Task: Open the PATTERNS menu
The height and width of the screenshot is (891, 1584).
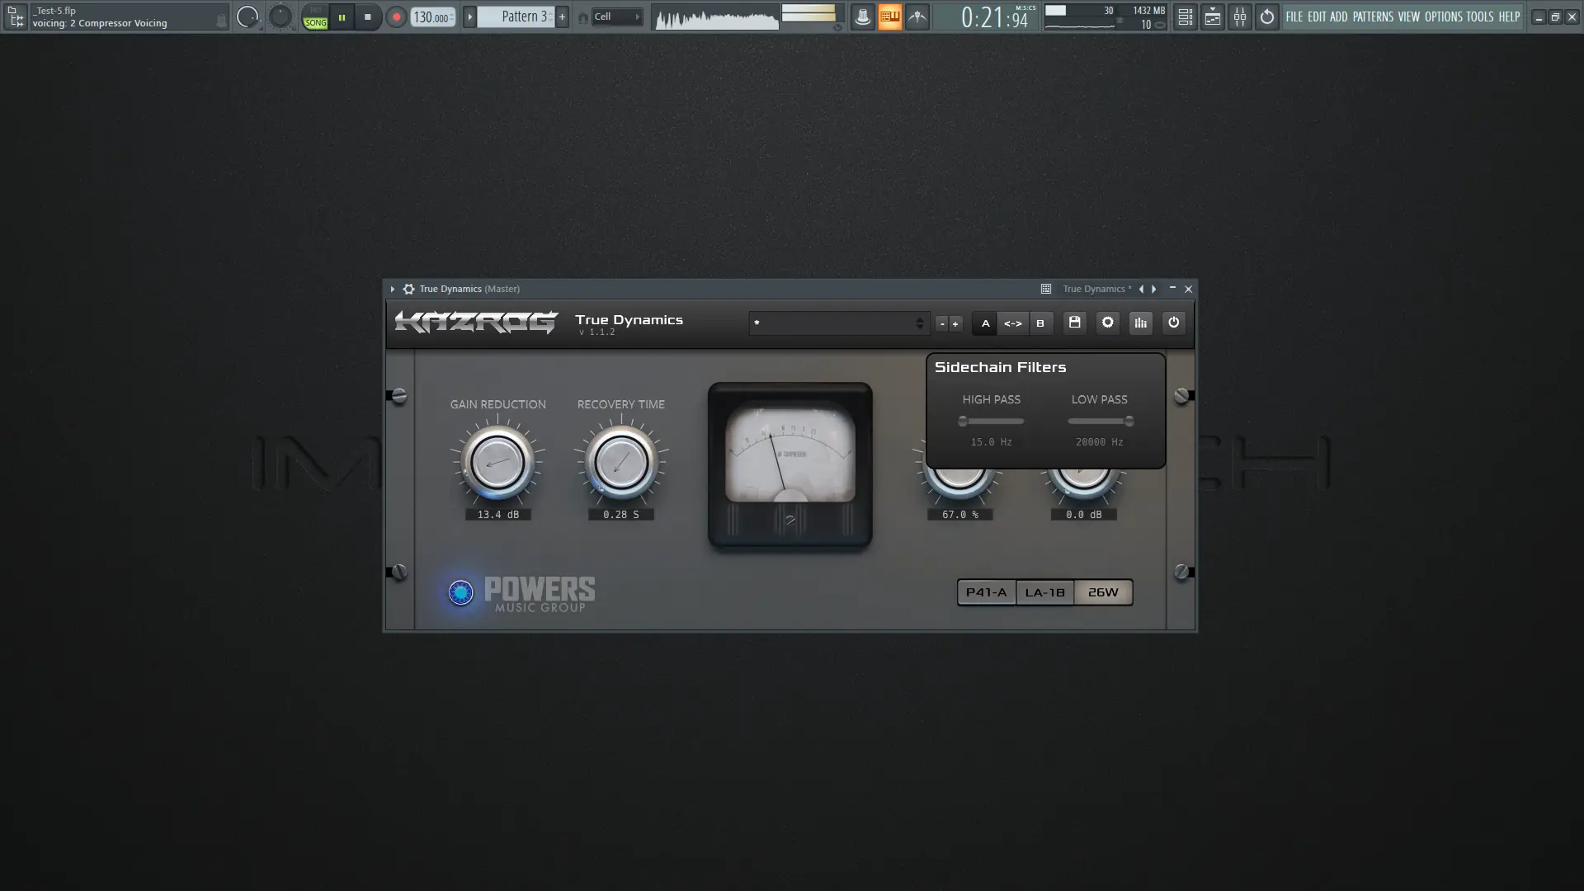Action: (1372, 16)
